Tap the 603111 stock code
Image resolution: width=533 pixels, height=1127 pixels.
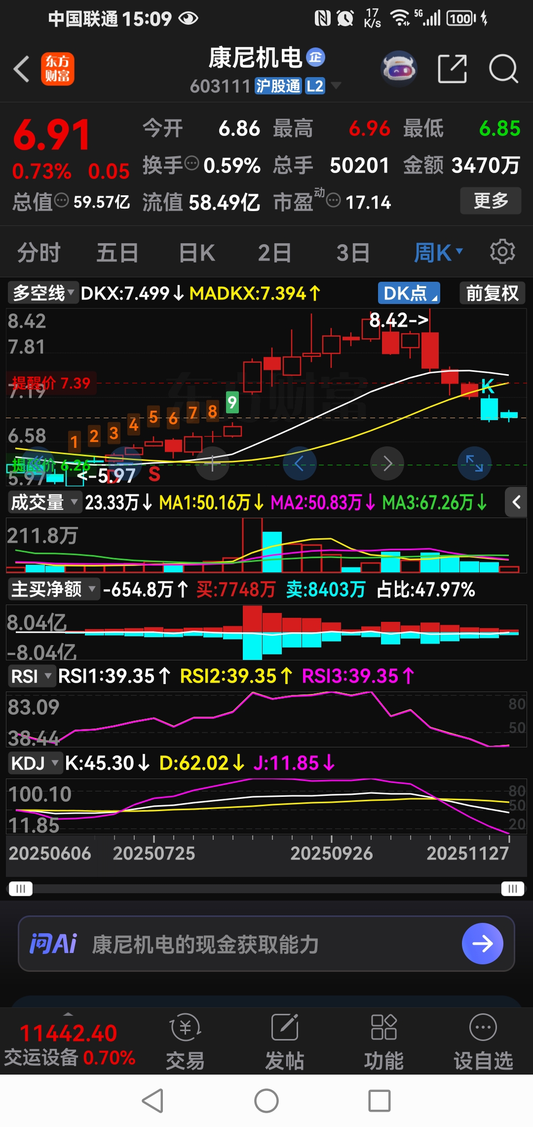[221, 86]
